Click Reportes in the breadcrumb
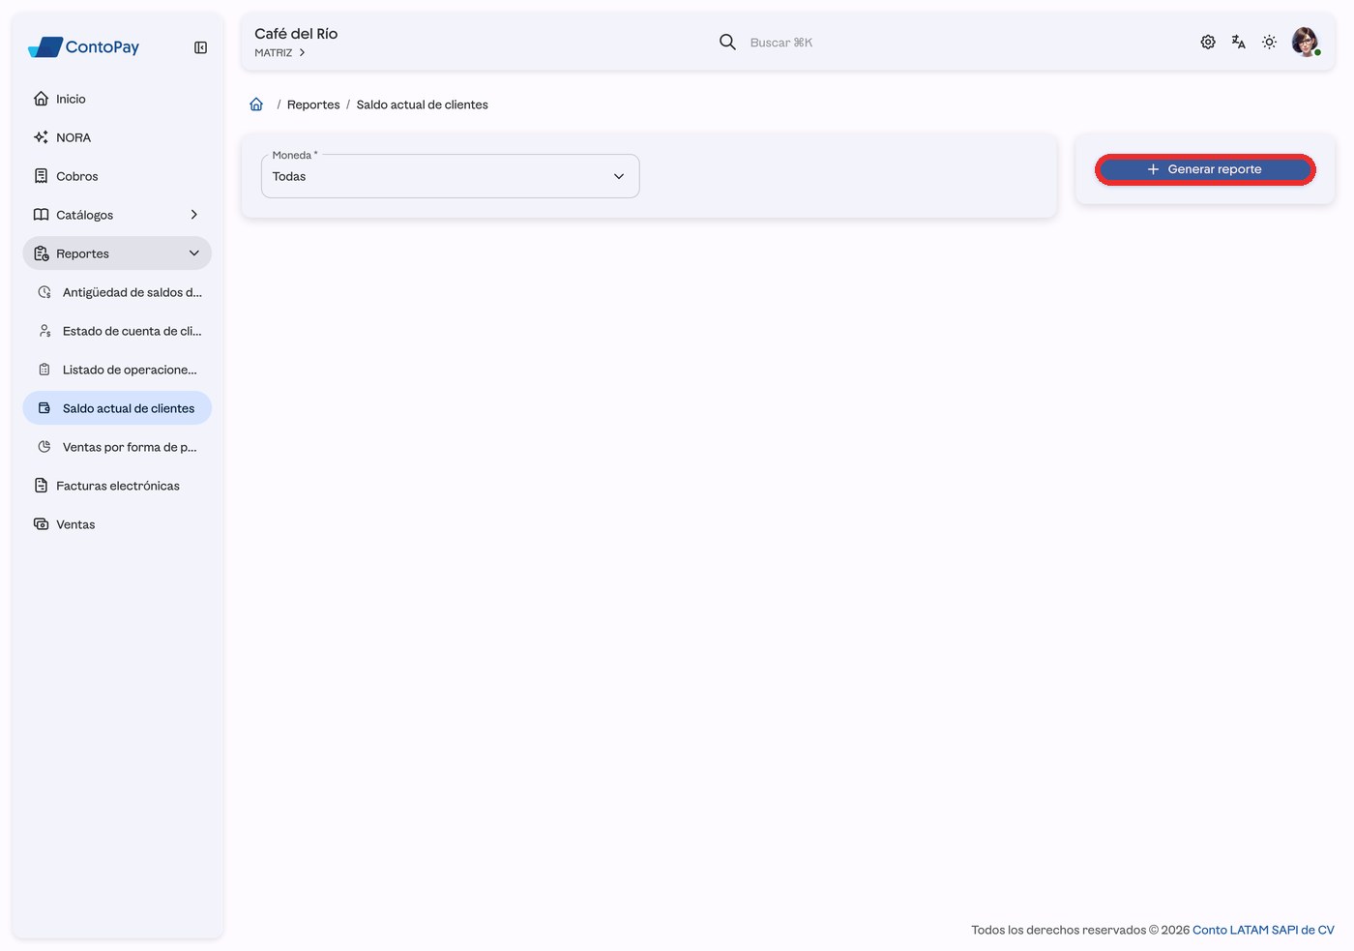 [x=313, y=104]
